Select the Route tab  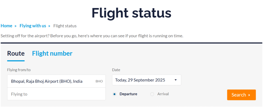pos(16,53)
